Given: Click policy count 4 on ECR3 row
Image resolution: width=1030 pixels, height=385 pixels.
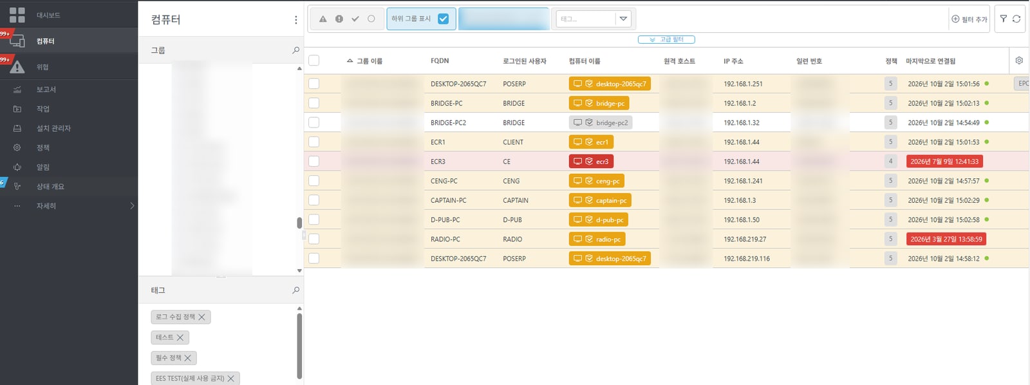Looking at the screenshot, I should [891, 161].
